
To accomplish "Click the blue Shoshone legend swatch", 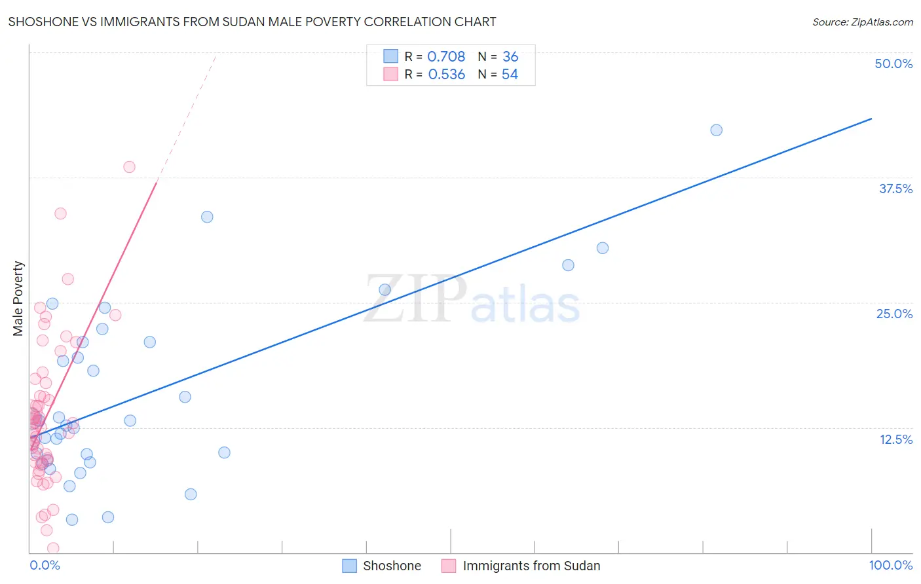I will click(x=350, y=566).
